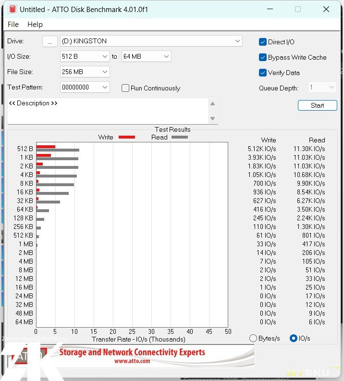Click the 512 B gray read bar
This screenshot has width=344, height=381.
click(x=58, y=150)
